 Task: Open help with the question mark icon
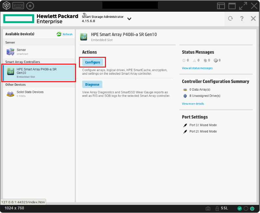[x=242, y=19]
